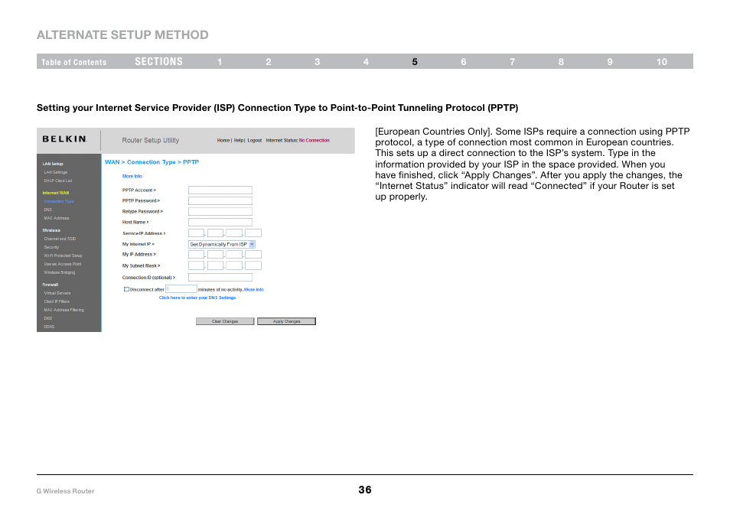Click first octet of Service IP Address

[196, 233]
